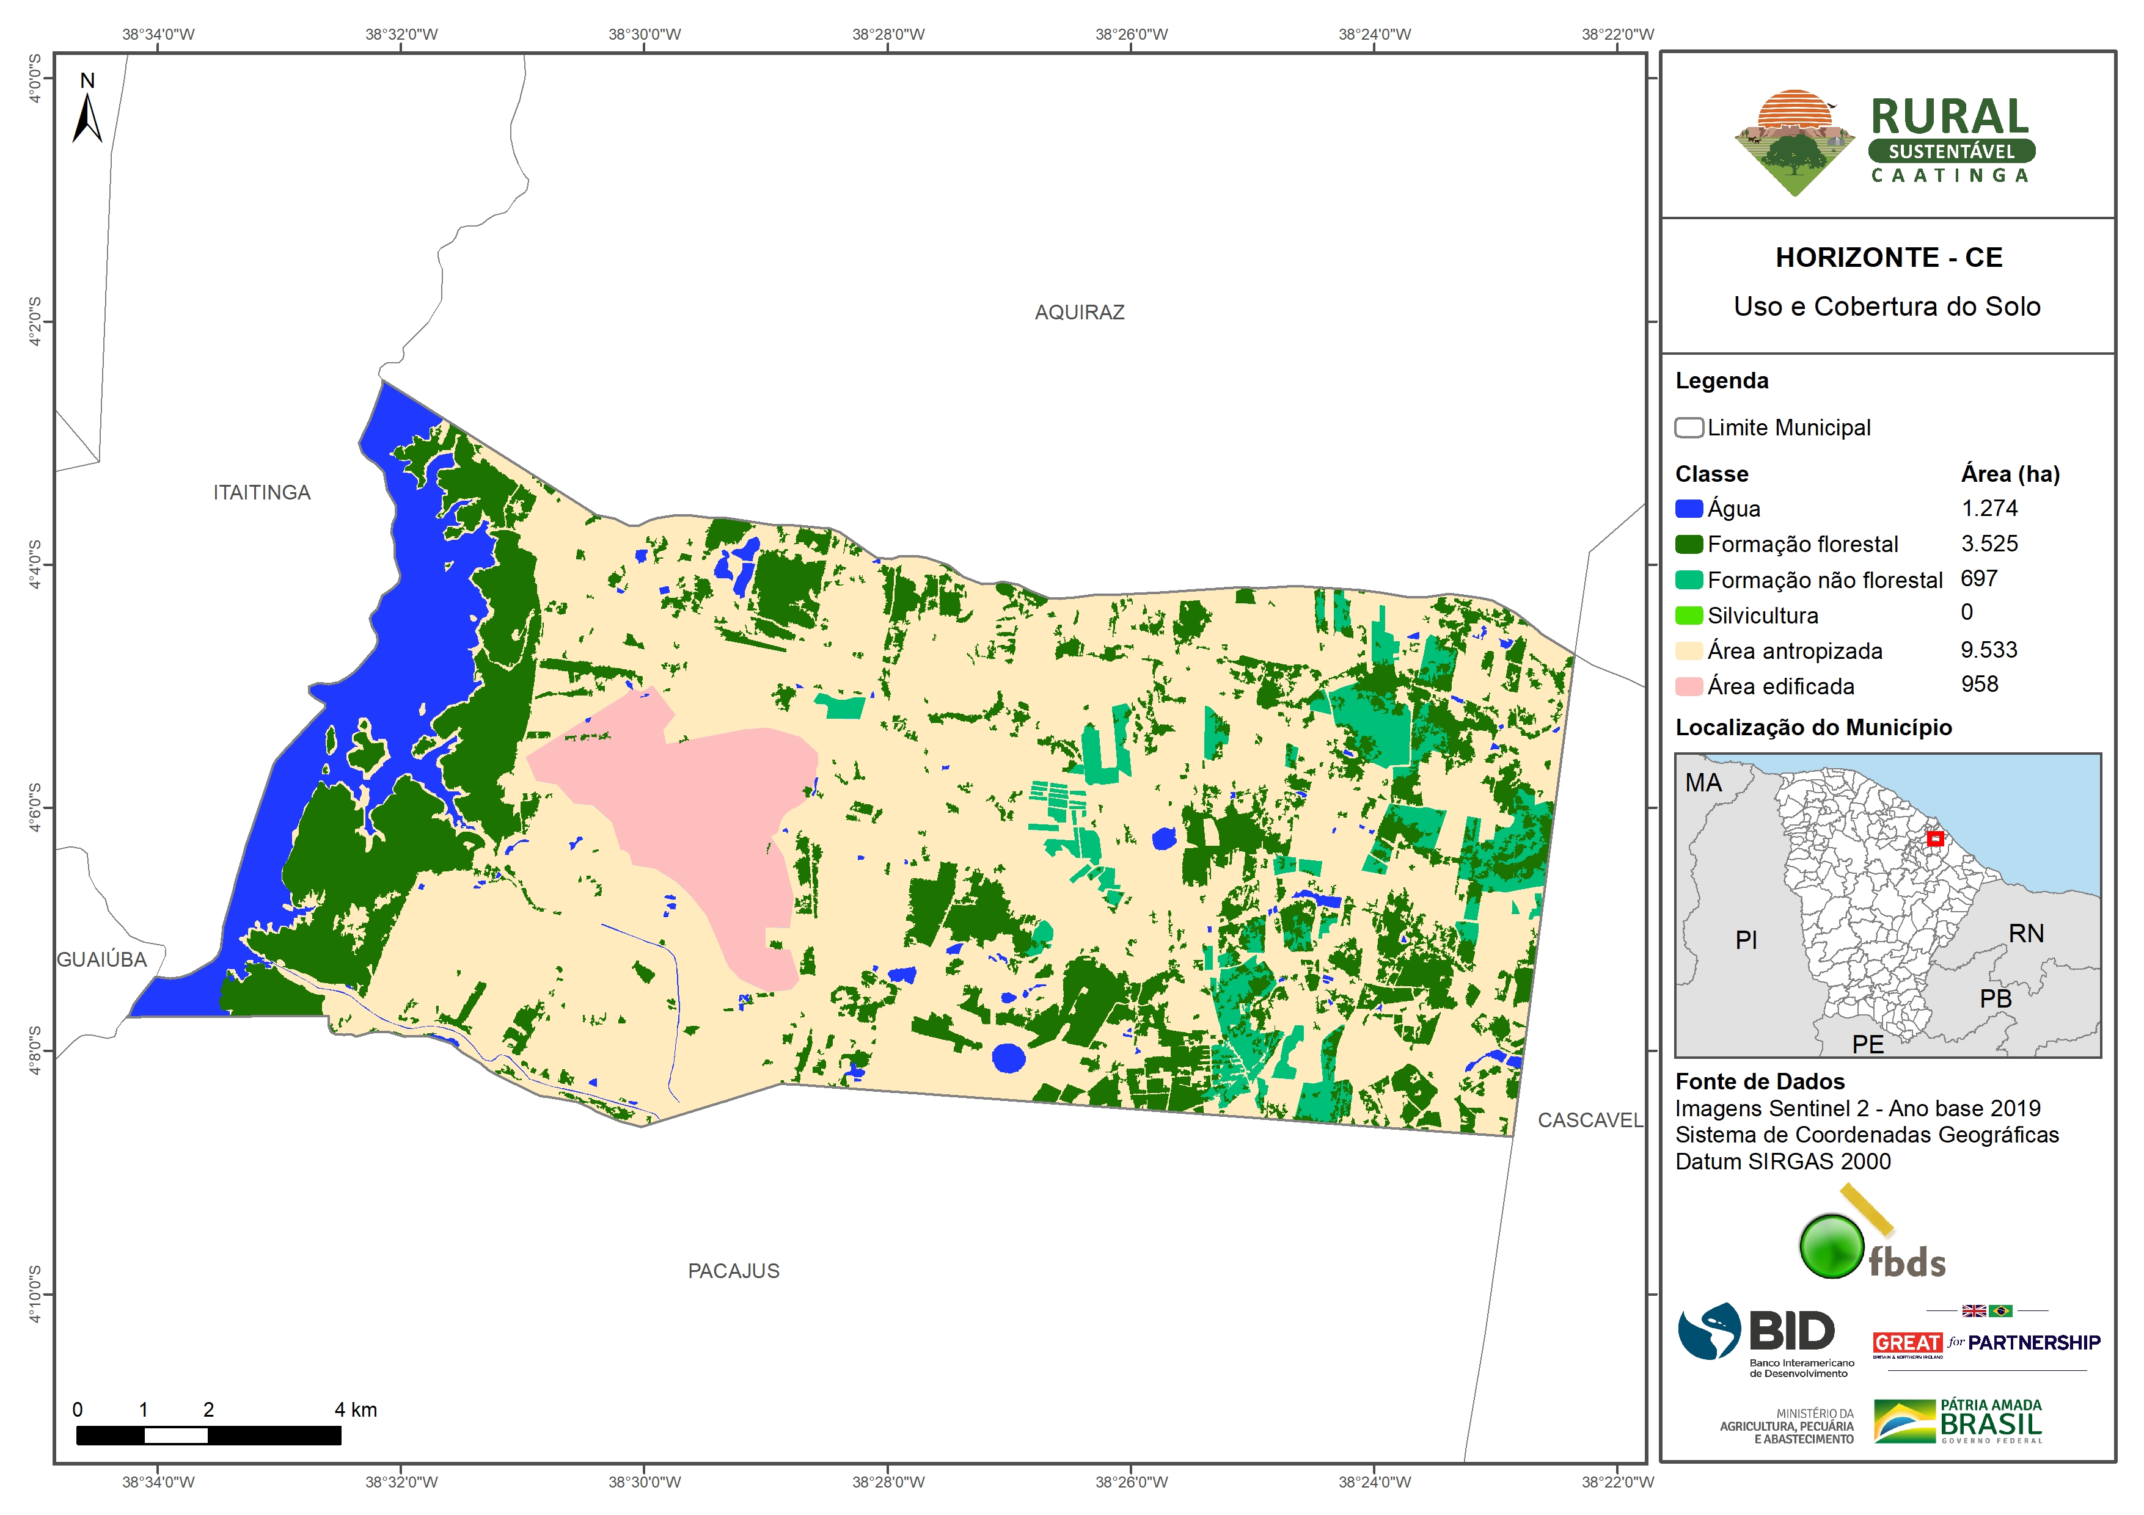Click the dark green Formação florestal swatch
Image resolution: width=2144 pixels, height=1515 pixels.
1688,544
